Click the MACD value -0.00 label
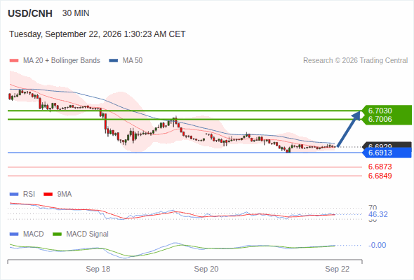This screenshot has width=414, height=280. click(378, 245)
